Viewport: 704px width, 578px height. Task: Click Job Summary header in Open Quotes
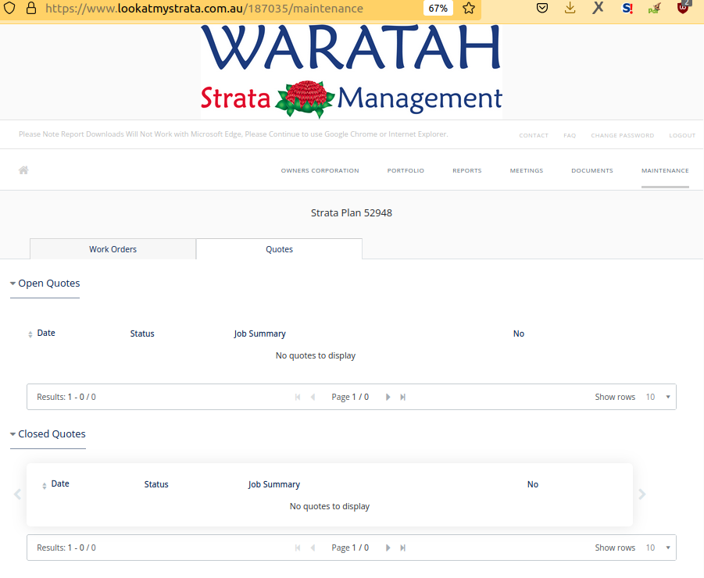coord(259,334)
